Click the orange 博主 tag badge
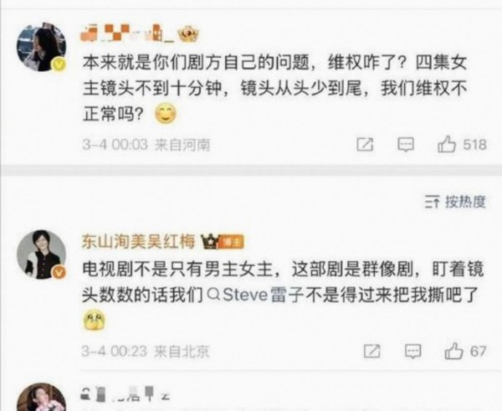The height and width of the screenshot is (411, 502). [x=232, y=242]
